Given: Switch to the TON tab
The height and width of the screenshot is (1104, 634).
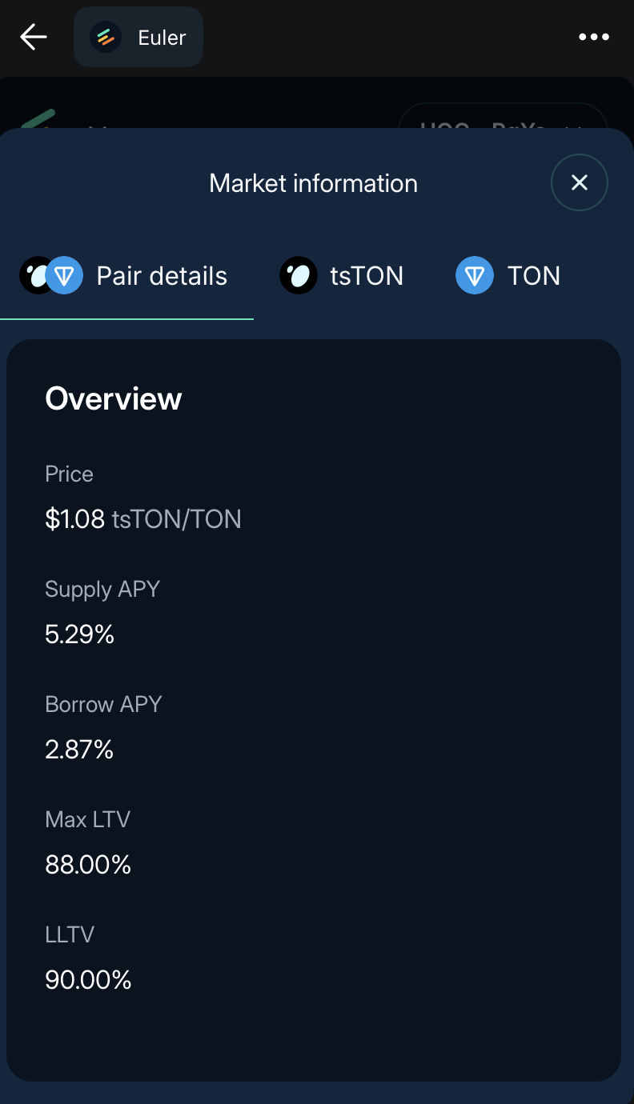Looking at the screenshot, I should pyautogui.click(x=533, y=277).
